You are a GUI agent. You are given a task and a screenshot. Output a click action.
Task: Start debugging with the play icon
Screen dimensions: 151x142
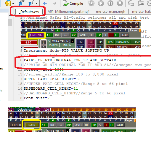101,3
